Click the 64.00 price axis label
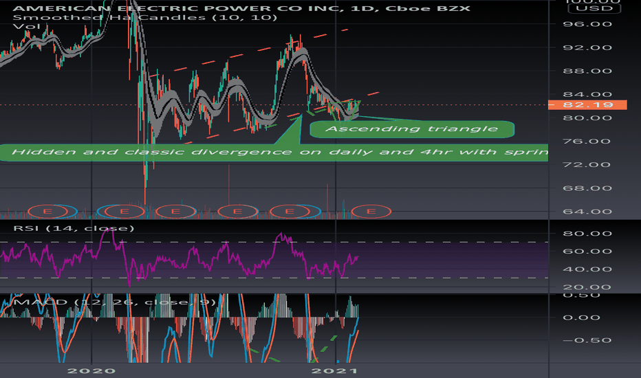This screenshot has width=641, height=378. (x=587, y=212)
